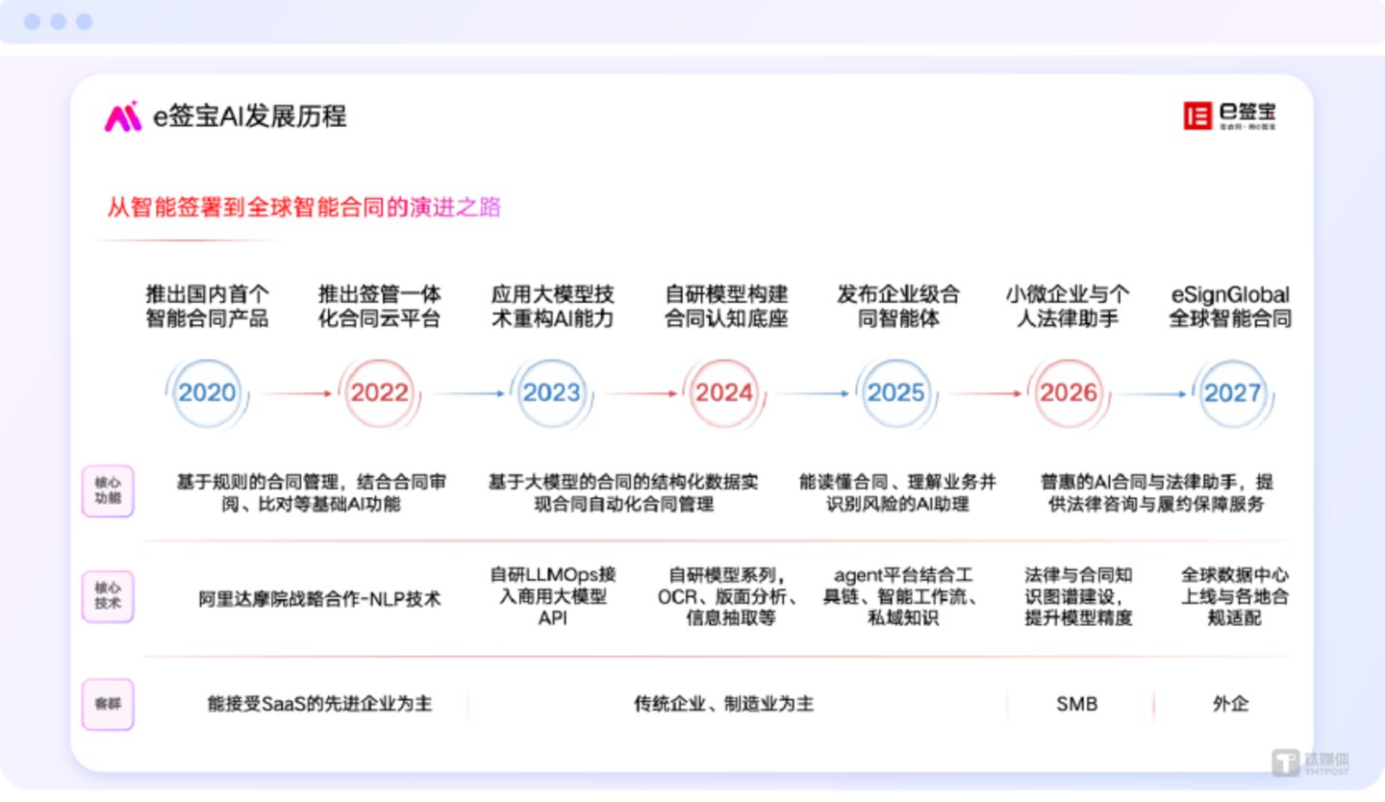The image size is (1385, 802).
Task: Select the subtitle 从智能签署到全球智能合同的演进之路
Action: [x=304, y=208]
